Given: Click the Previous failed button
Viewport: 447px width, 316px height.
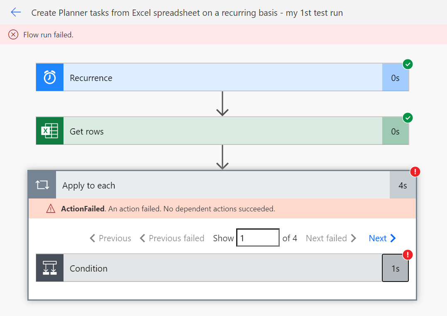Looking at the screenshot, I should click(172, 238).
